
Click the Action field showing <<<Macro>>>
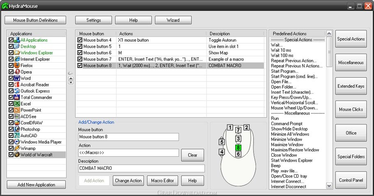pyautogui.click(x=128, y=153)
